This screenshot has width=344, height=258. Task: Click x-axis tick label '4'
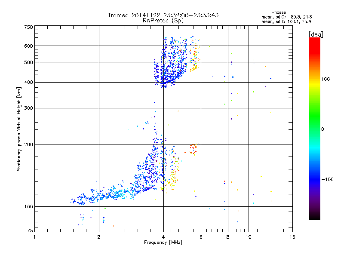[x=163, y=237]
